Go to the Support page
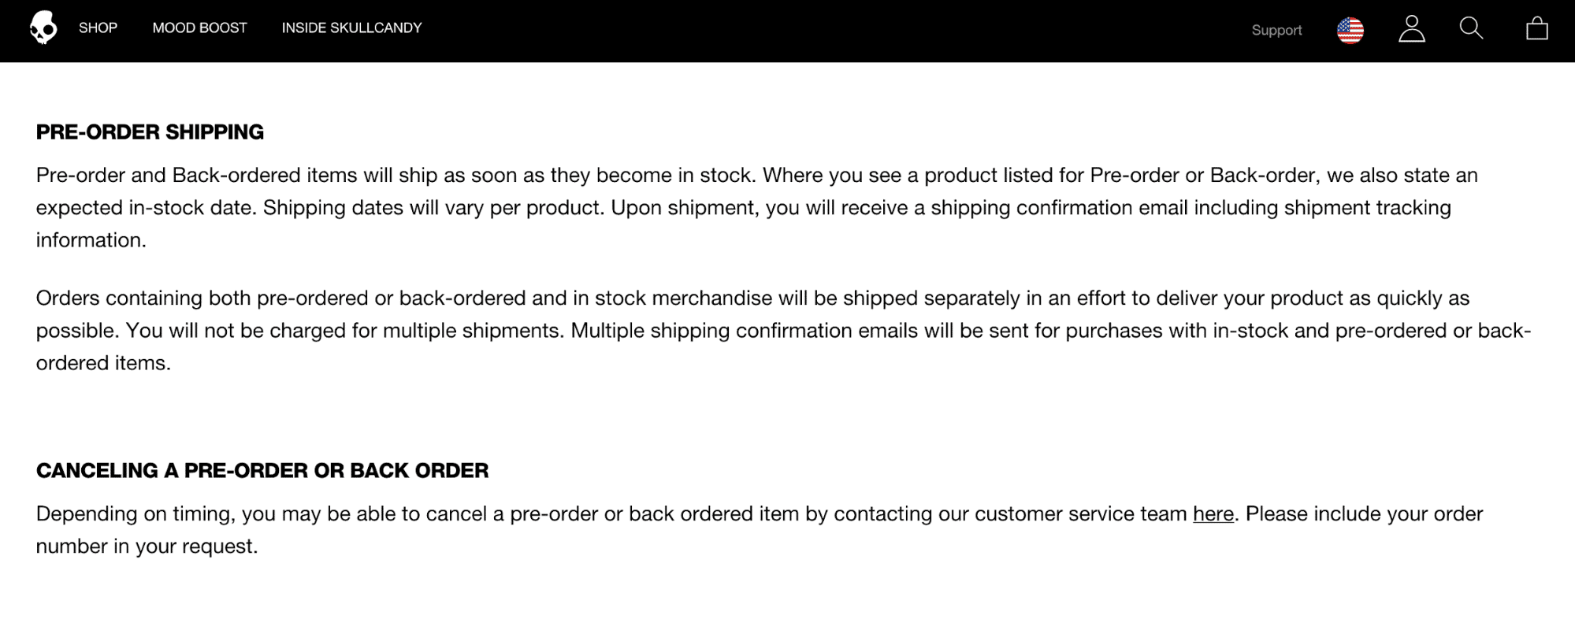 tap(1276, 31)
